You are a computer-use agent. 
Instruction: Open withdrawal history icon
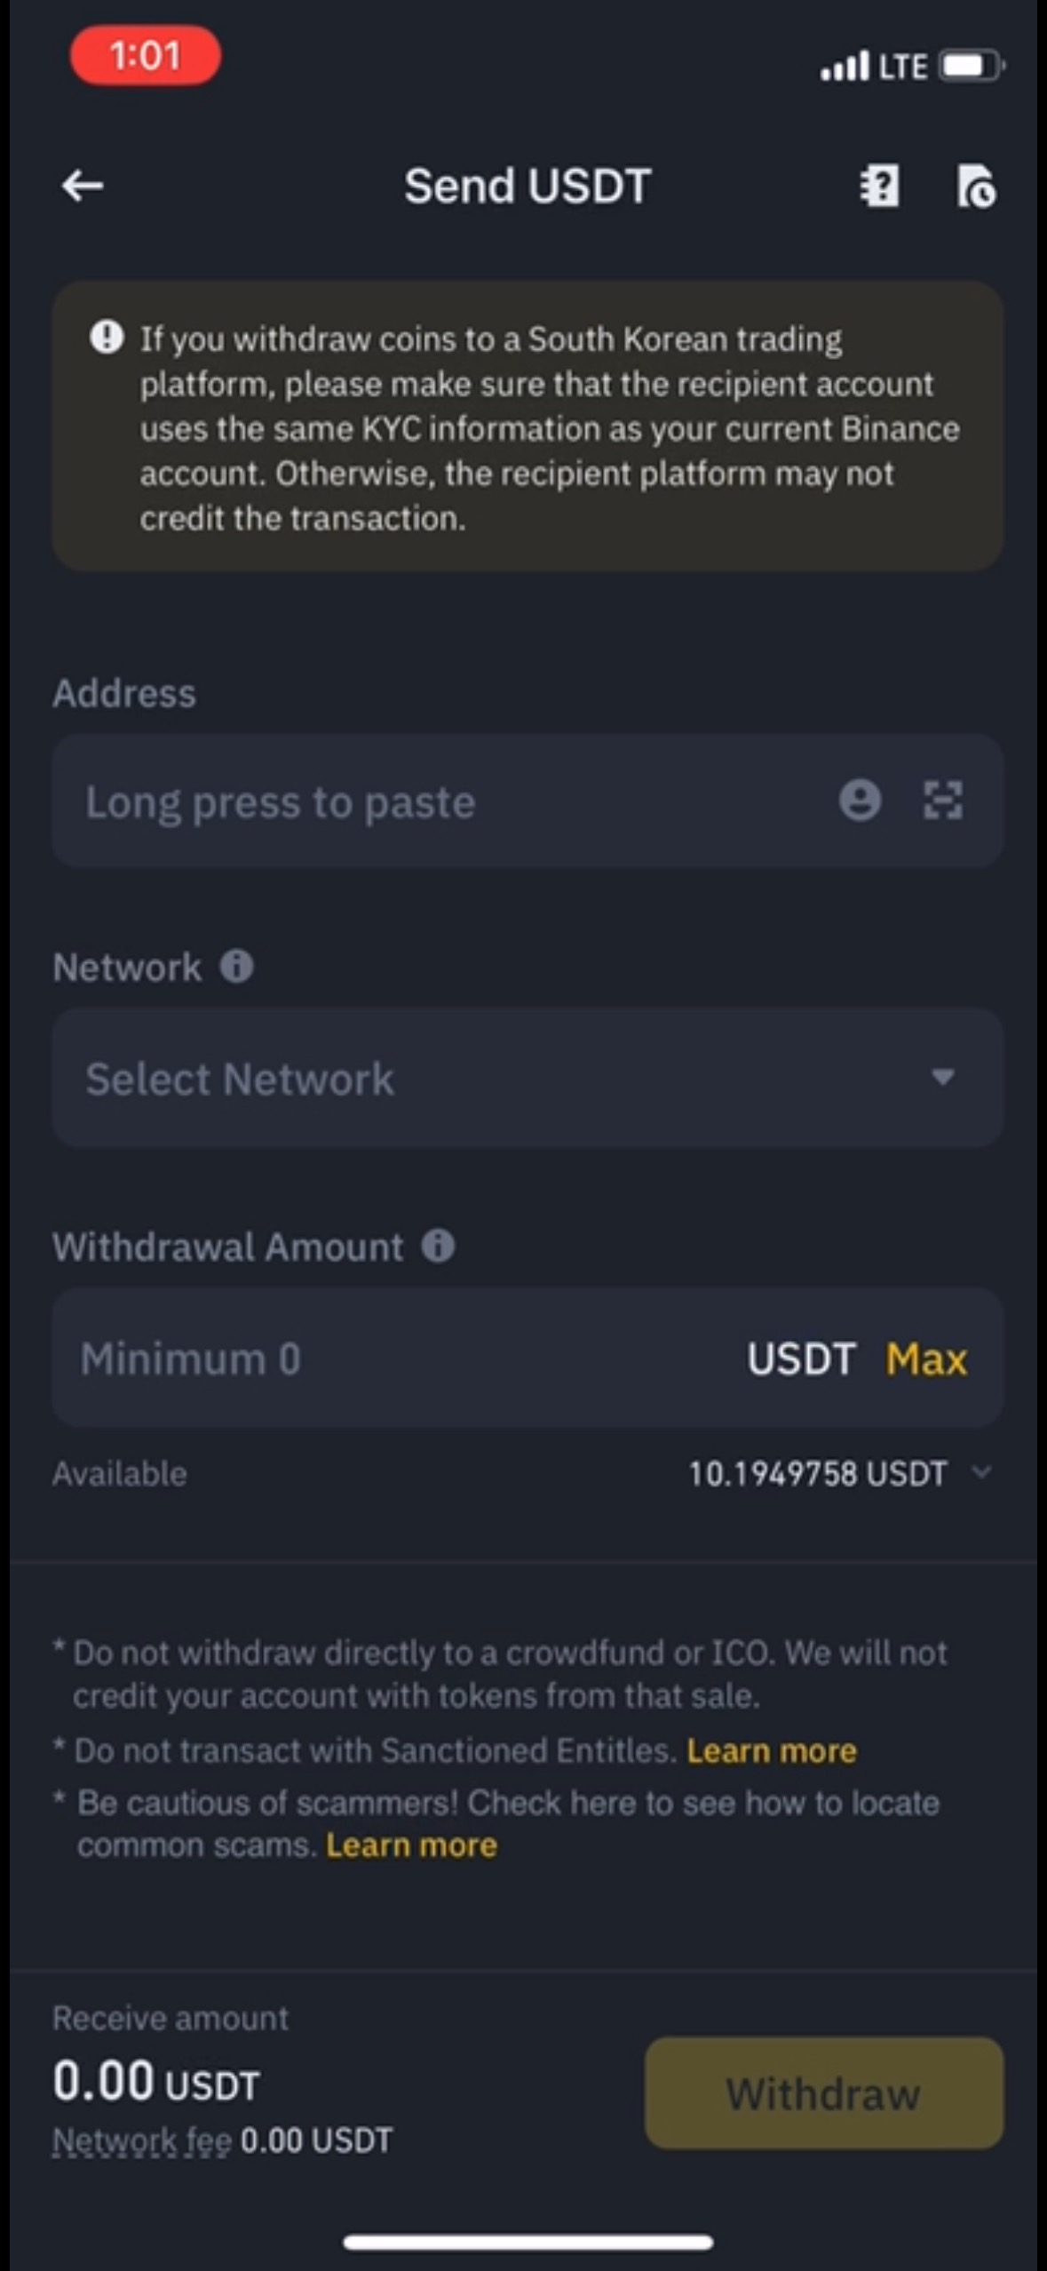pyautogui.click(x=976, y=187)
